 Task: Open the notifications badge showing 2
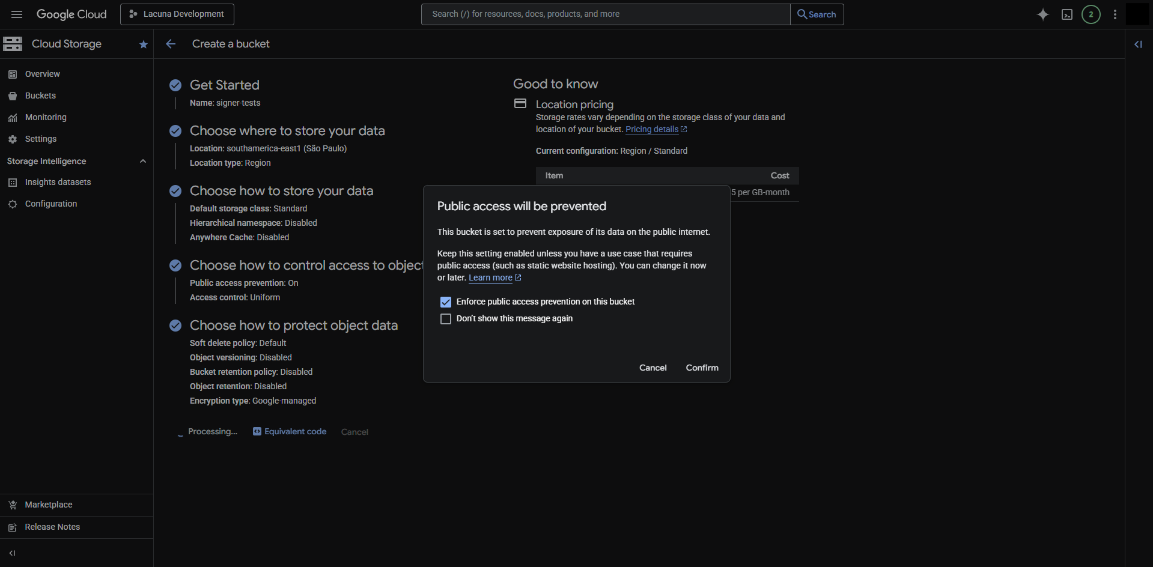(1091, 14)
